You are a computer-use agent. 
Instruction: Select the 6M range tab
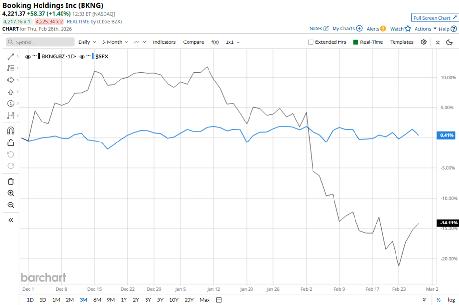click(x=97, y=300)
